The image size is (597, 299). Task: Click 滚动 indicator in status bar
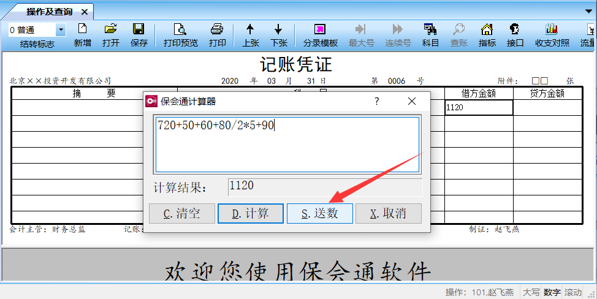[x=572, y=292]
